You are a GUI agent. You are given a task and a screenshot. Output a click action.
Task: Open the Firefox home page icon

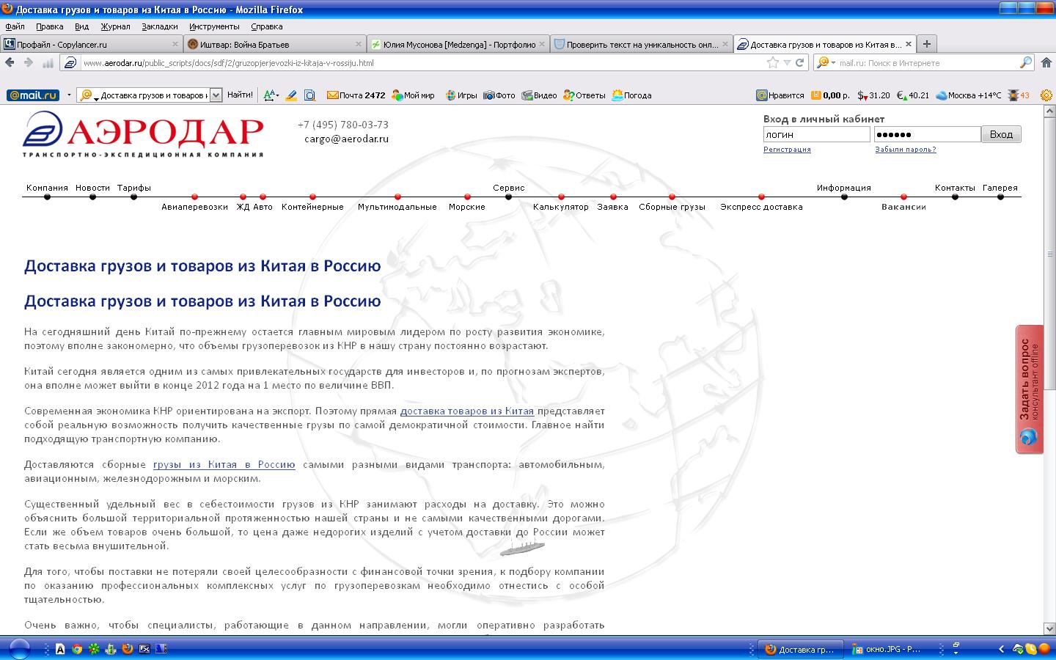[1047, 62]
